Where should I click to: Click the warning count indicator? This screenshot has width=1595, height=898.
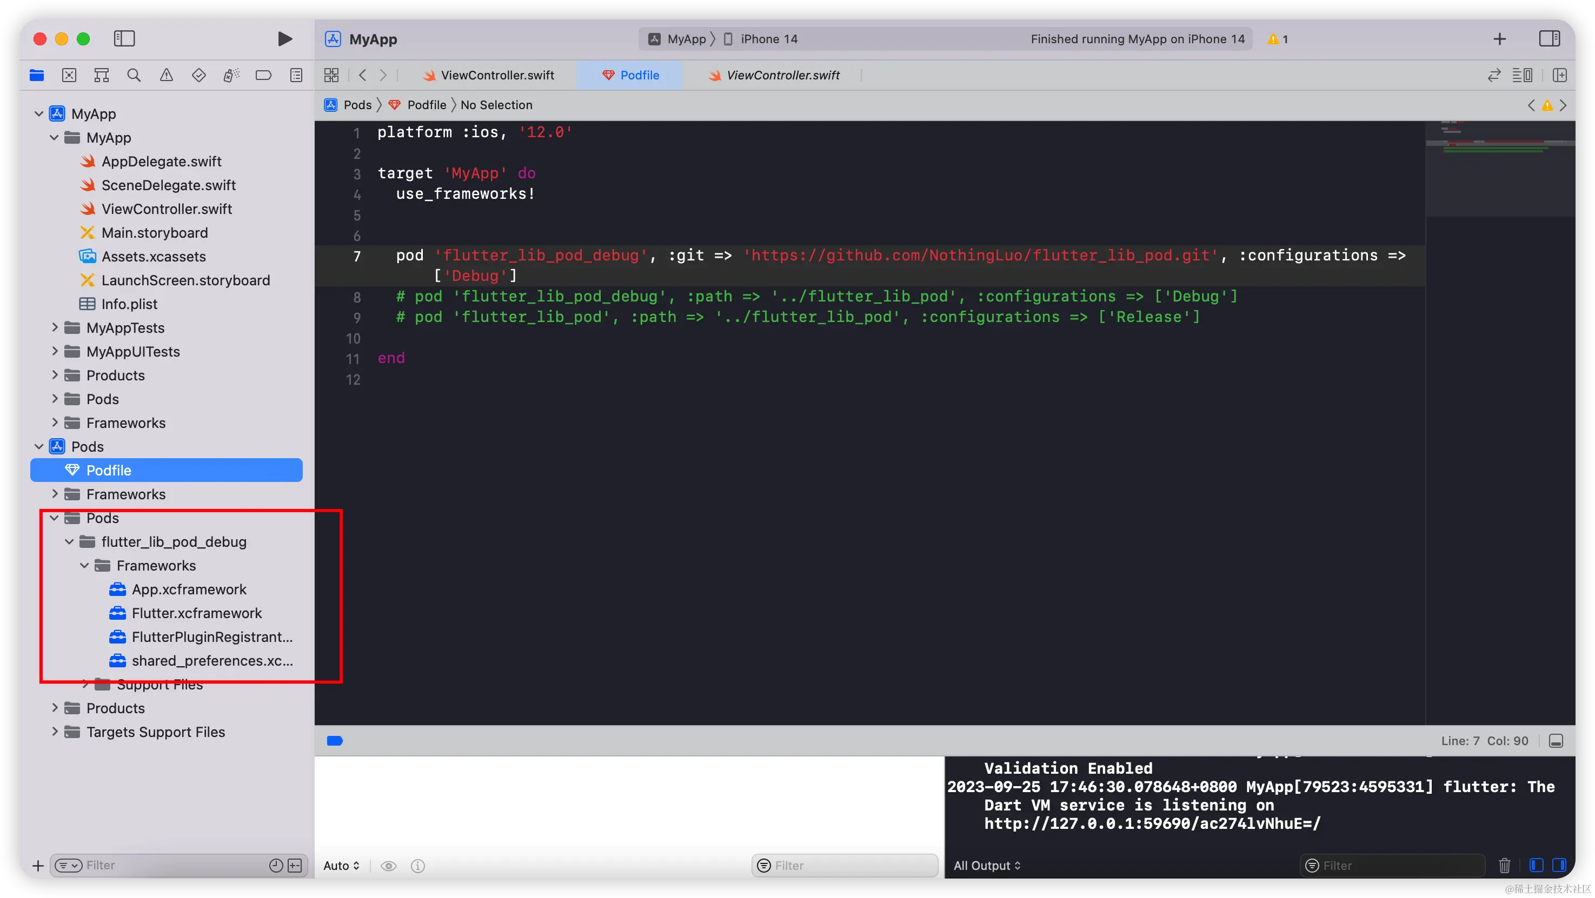coord(1278,39)
